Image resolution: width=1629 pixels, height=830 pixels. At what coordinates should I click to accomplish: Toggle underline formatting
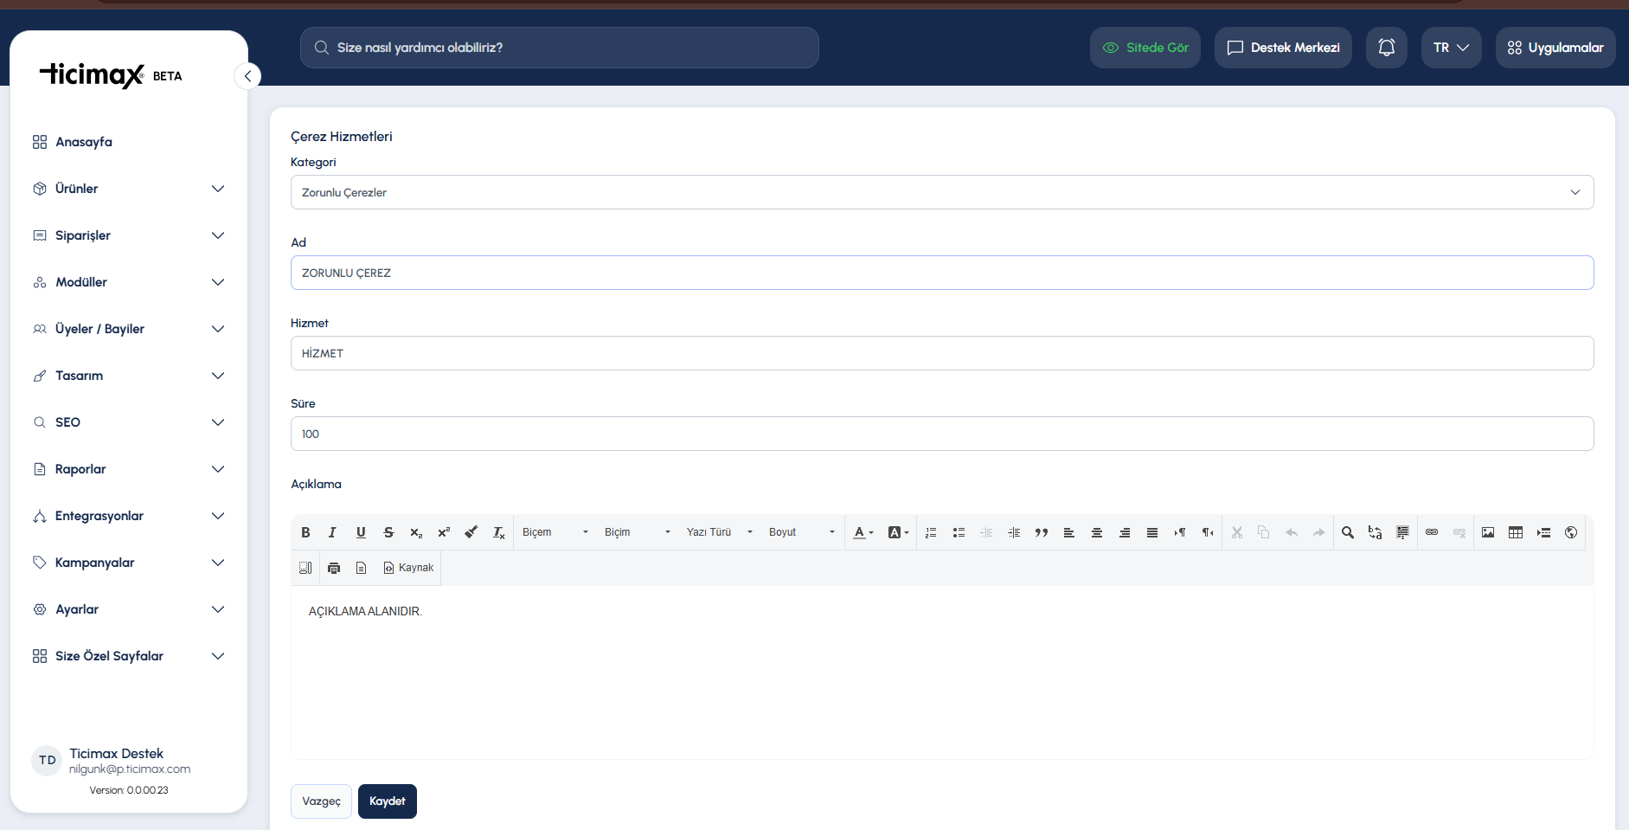(x=361, y=532)
